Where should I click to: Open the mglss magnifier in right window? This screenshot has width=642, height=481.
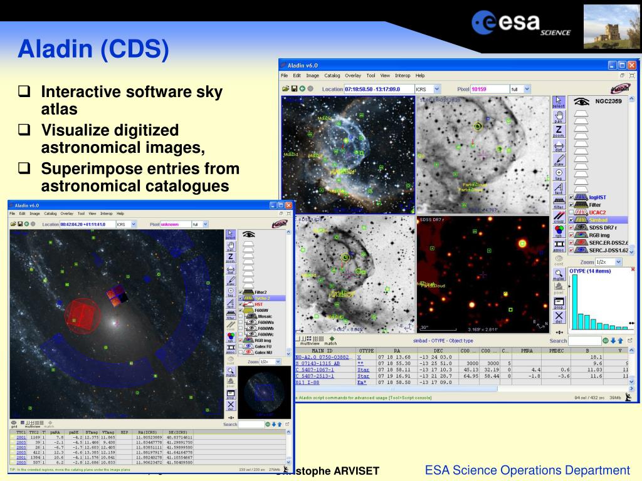(x=559, y=274)
